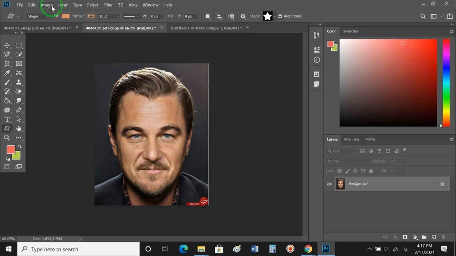Select the Crop tool
Viewport: 456px width, 256px height.
coord(7,64)
